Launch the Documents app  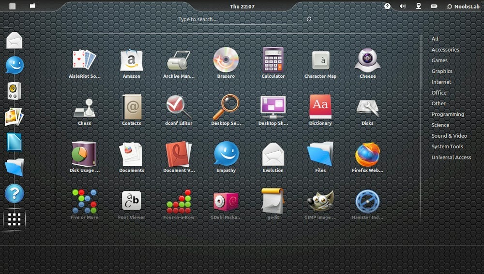pyautogui.click(x=132, y=158)
